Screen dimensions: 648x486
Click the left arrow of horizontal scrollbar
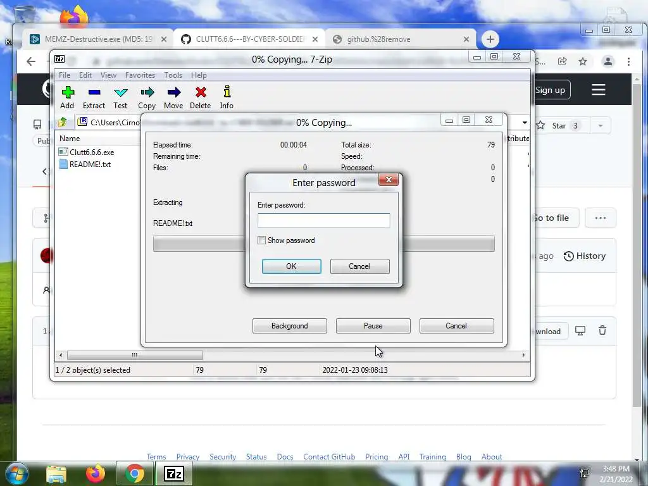(61, 355)
